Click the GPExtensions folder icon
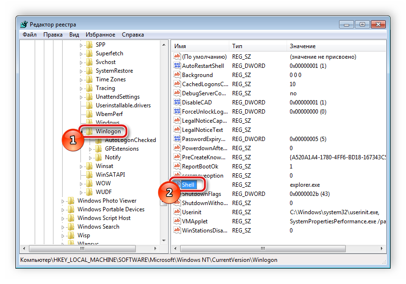 tap(99, 149)
